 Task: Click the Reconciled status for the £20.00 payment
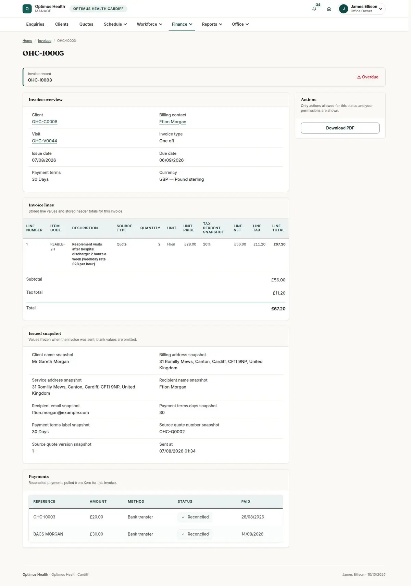(195, 517)
